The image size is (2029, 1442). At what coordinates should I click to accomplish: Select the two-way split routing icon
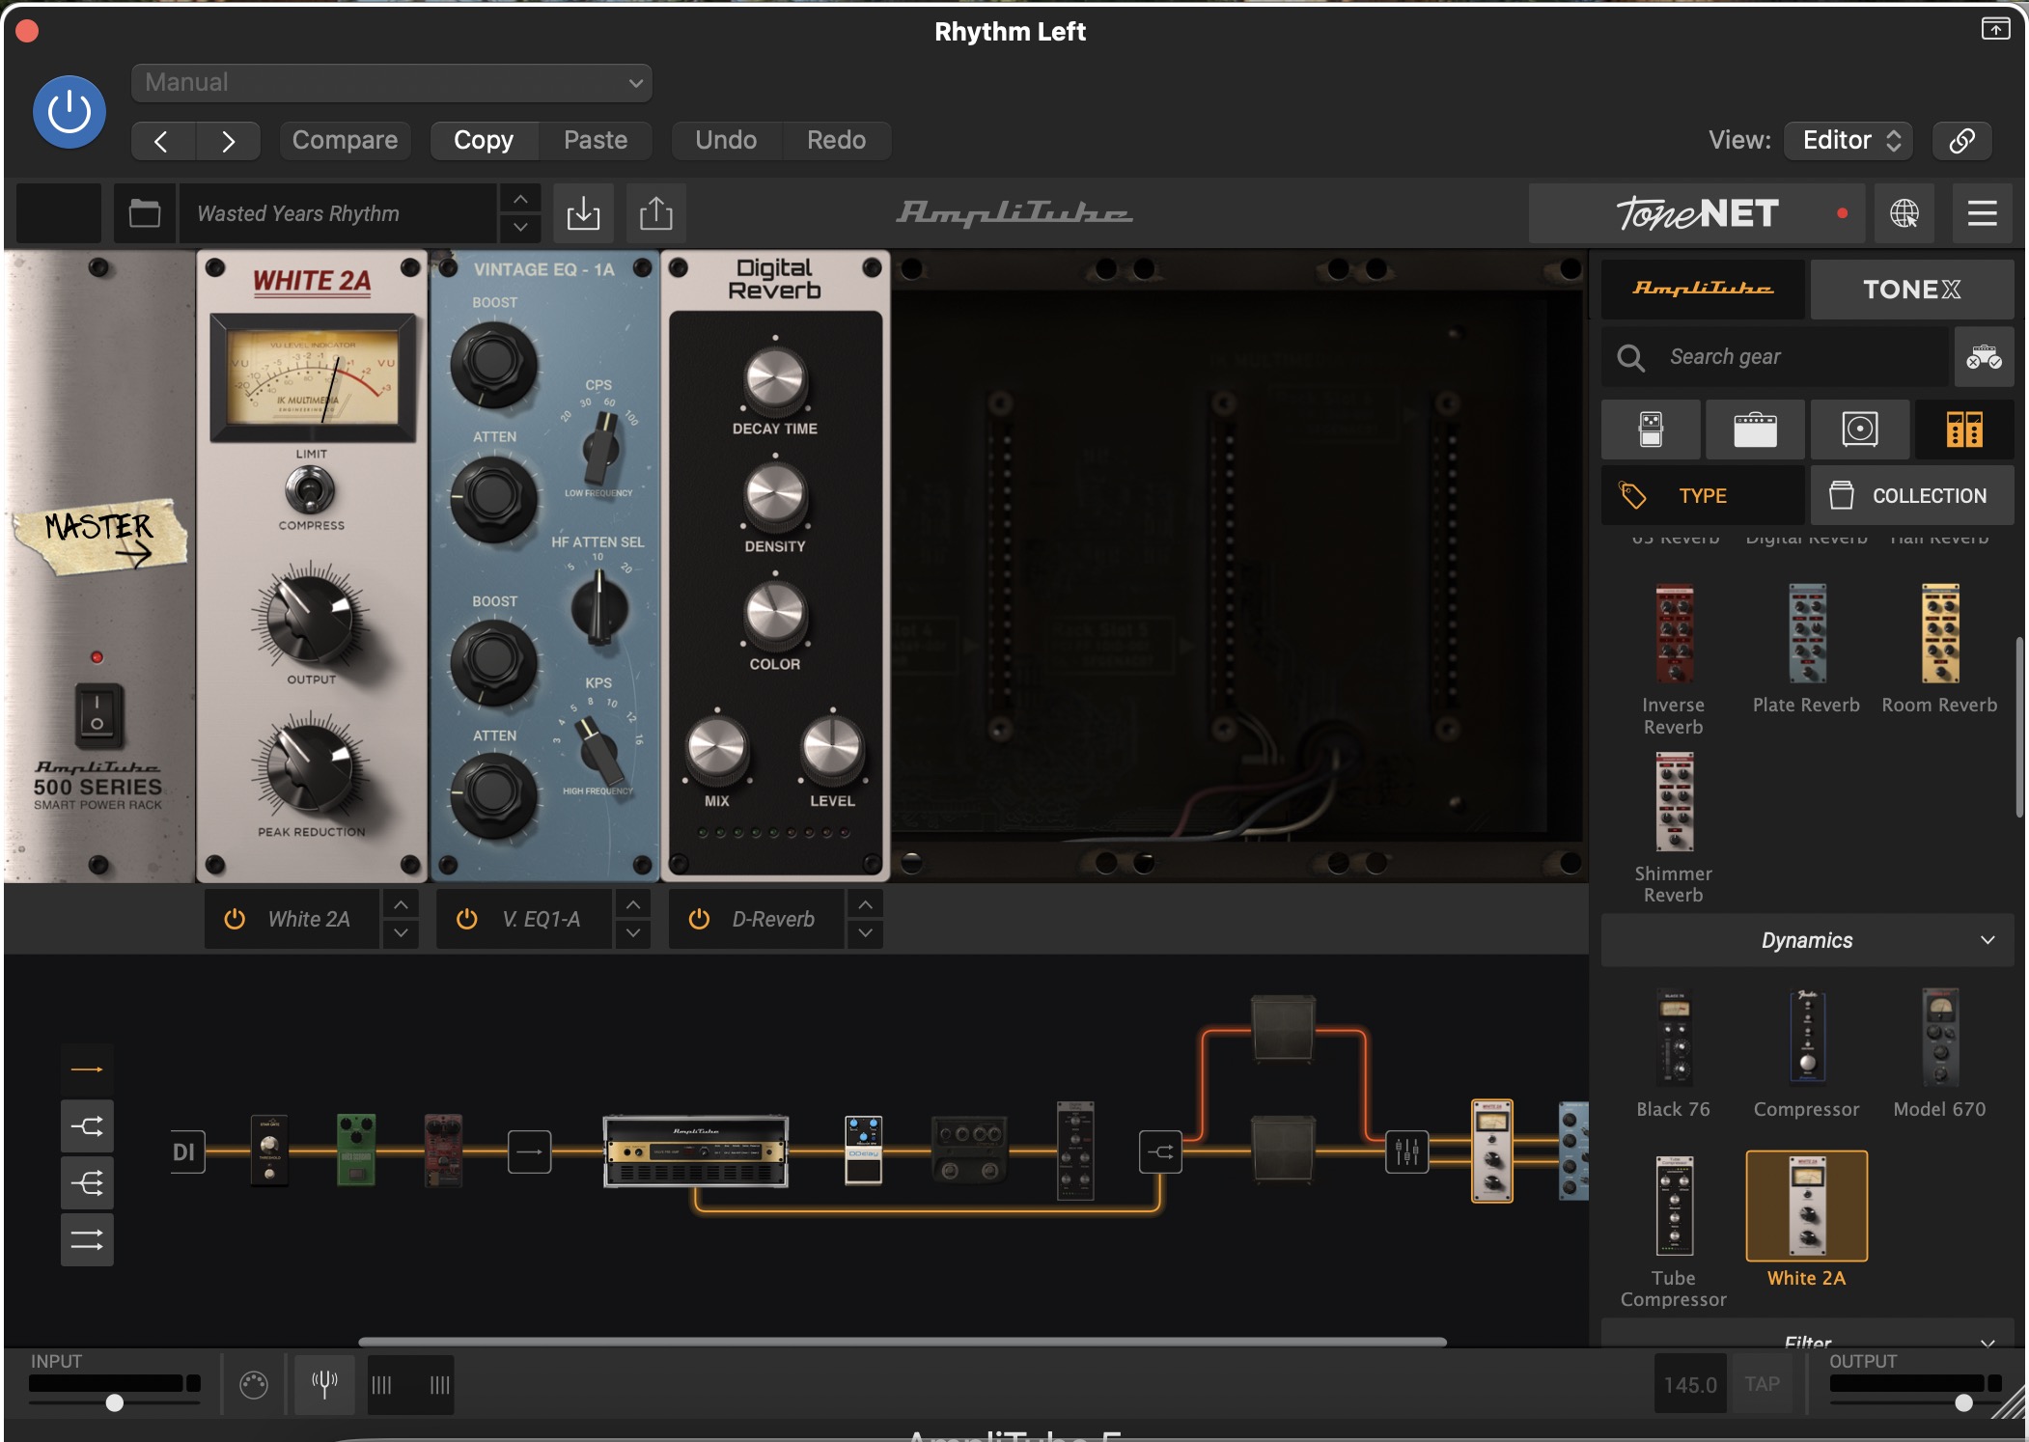(x=87, y=1126)
